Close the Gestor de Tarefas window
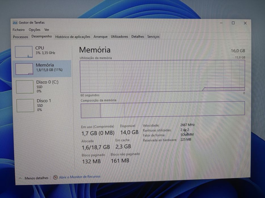265x198 pixels. tap(245, 23)
